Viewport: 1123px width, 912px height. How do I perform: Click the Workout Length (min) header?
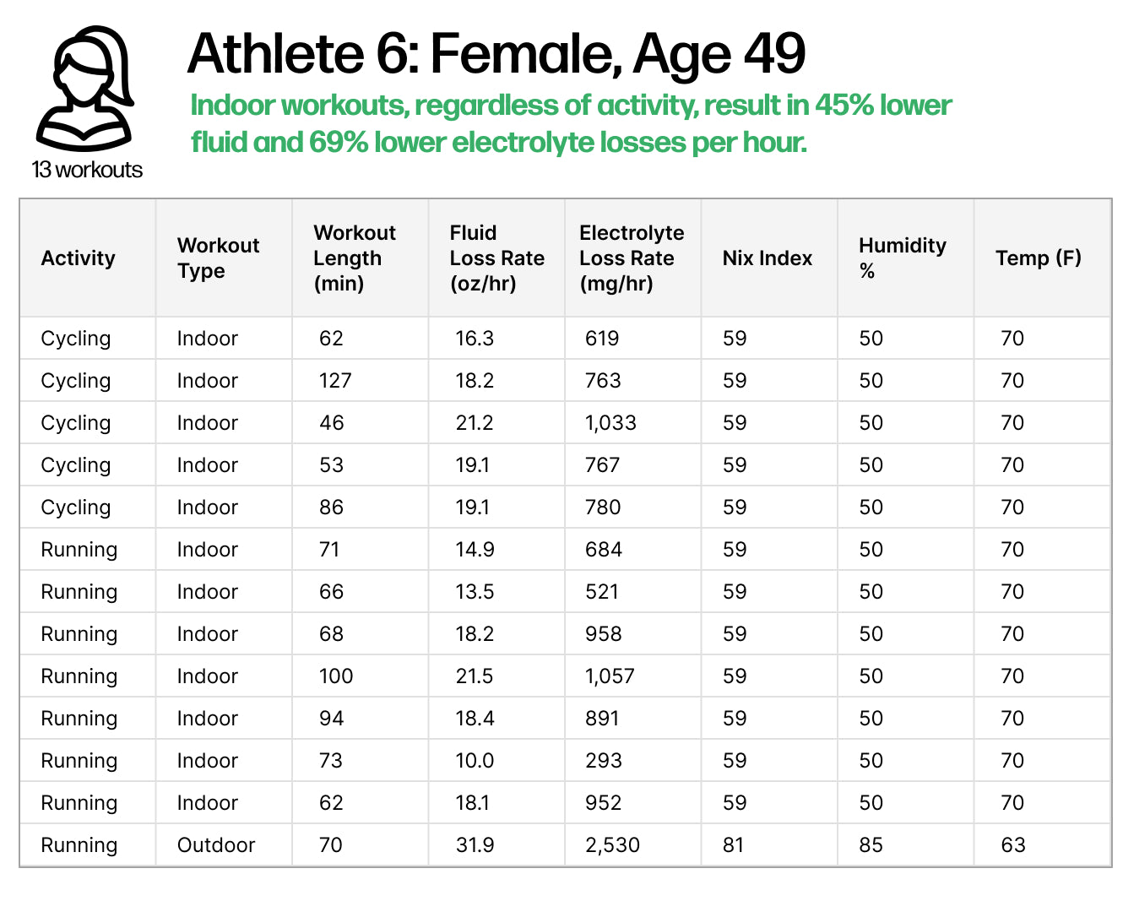[355, 258]
